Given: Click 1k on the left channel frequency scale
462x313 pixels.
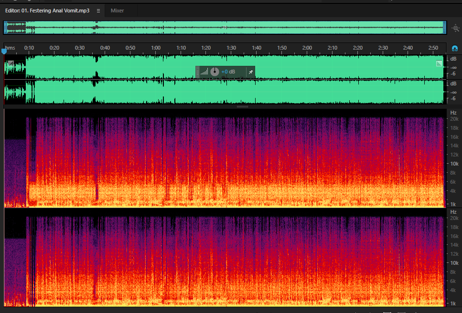Looking at the screenshot, I should pos(453,204).
